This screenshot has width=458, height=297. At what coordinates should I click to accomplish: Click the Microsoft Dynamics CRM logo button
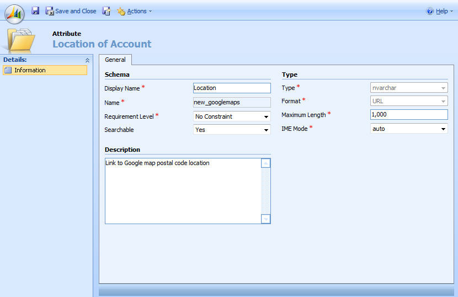14,12
